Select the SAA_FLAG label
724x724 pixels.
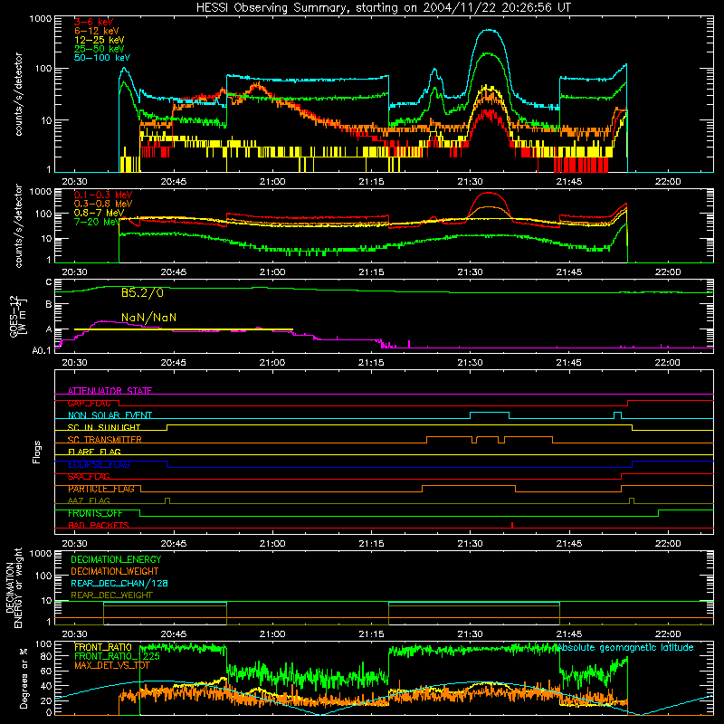(x=89, y=477)
